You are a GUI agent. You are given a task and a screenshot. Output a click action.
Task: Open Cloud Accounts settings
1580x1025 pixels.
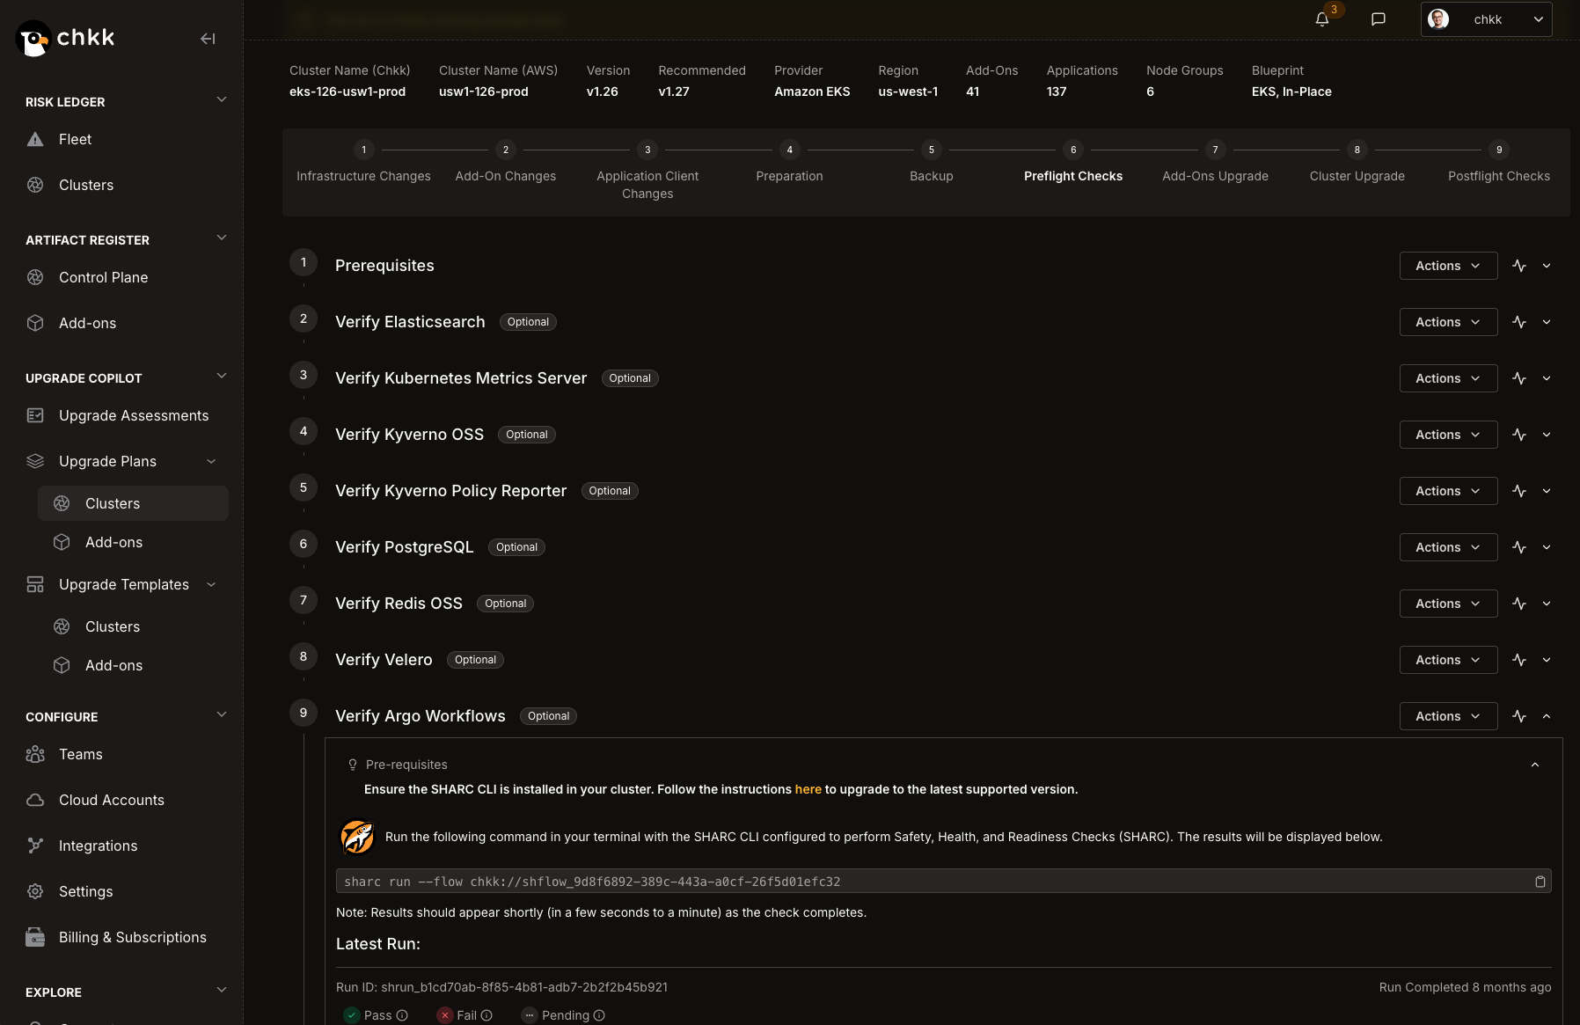point(112,800)
